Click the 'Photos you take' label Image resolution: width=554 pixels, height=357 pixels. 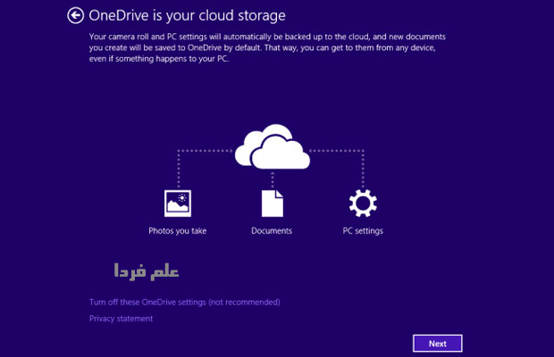coord(178,231)
